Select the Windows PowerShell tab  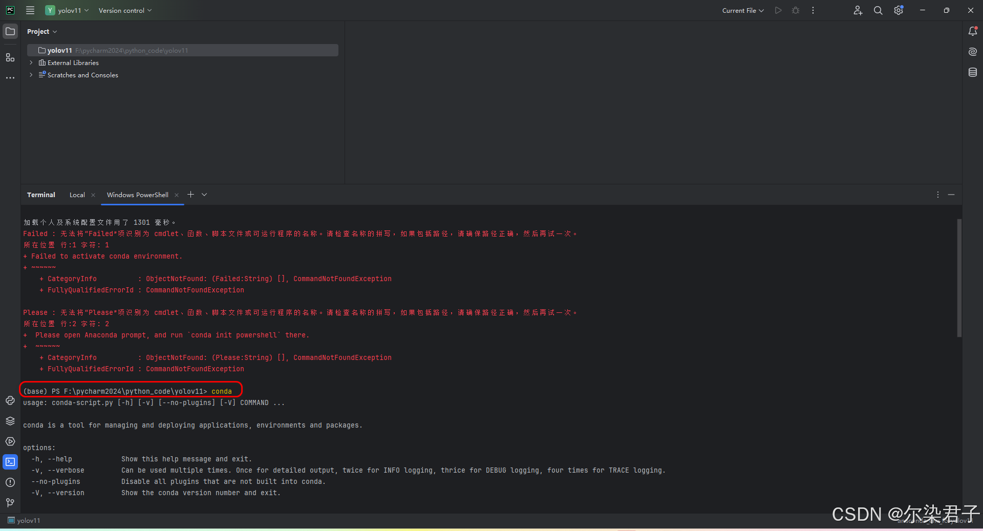tap(137, 195)
